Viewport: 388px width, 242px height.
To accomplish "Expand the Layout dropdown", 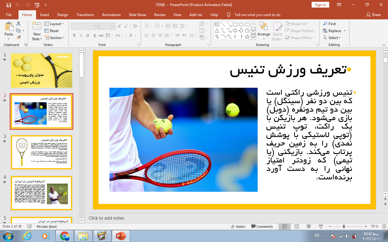I will coord(54,24).
